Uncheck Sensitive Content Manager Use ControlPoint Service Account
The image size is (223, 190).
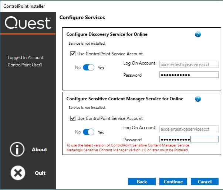(x=73, y=118)
